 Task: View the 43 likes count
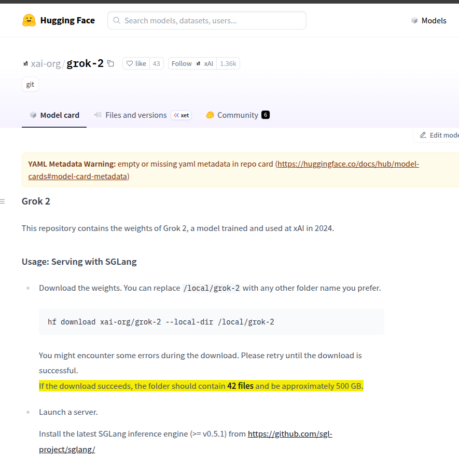click(157, 63)
